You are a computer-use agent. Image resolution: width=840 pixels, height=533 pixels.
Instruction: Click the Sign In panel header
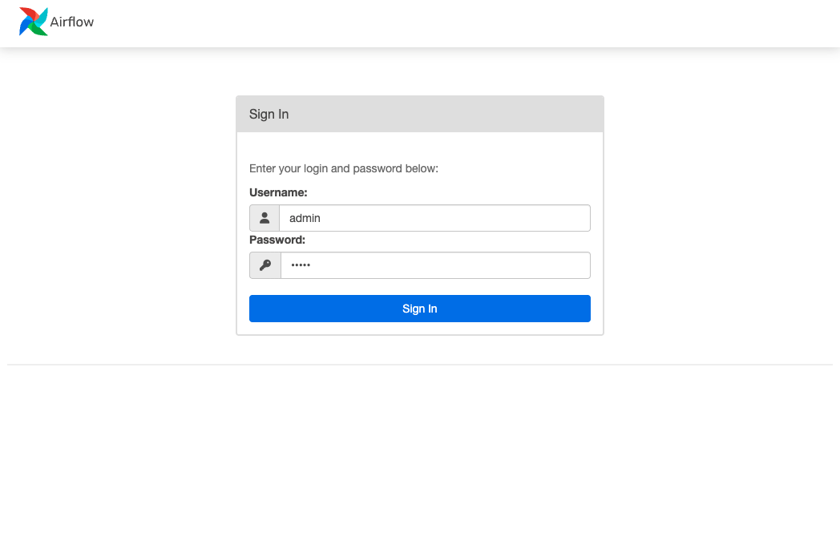click(269, 114)
